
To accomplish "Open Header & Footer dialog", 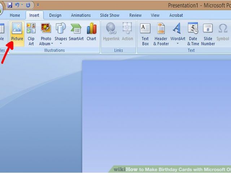I will pyautogui.click(x=161, y=34).
